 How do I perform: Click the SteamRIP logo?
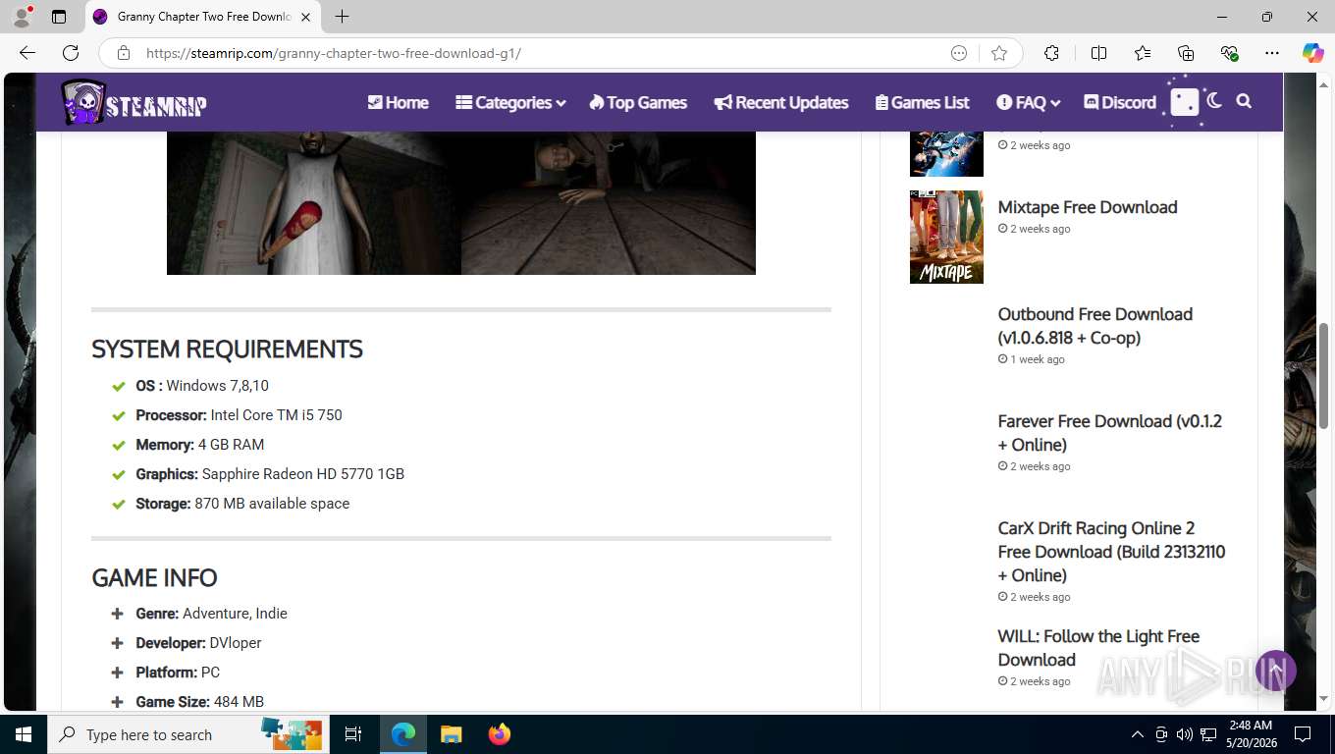[134, 102]
